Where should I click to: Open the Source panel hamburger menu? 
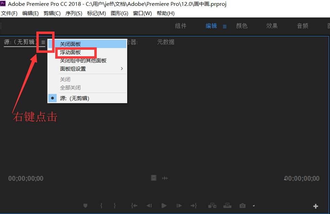(43, 42)
